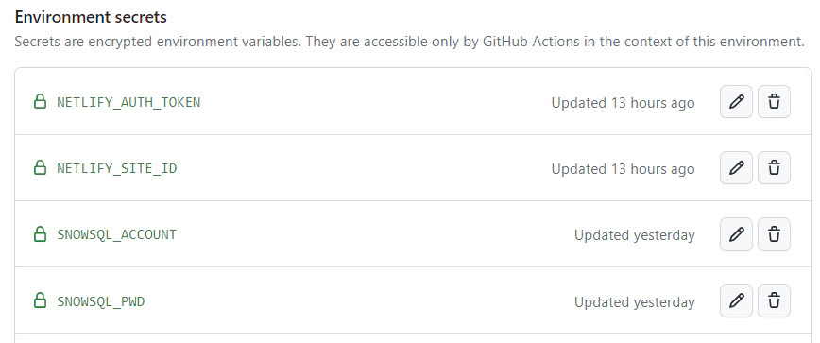Image resolution: width=820 pixels, height=343 pixels.
Task: Click the trash icon for SNOWSQL_PWD
Action: point(774,300)
